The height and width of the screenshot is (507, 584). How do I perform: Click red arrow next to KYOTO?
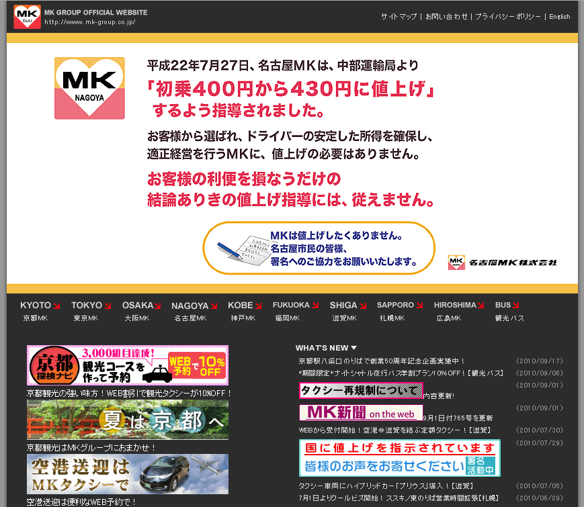(x=56, y=306)
